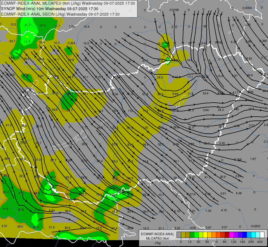The height and width of the screenshot is (247, 268).
Task: Click the legend scale label '90'
Action: [224, 242]
